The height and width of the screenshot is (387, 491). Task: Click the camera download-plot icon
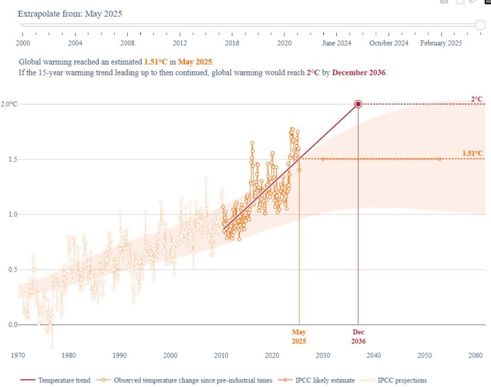click(x=445, y=2)
